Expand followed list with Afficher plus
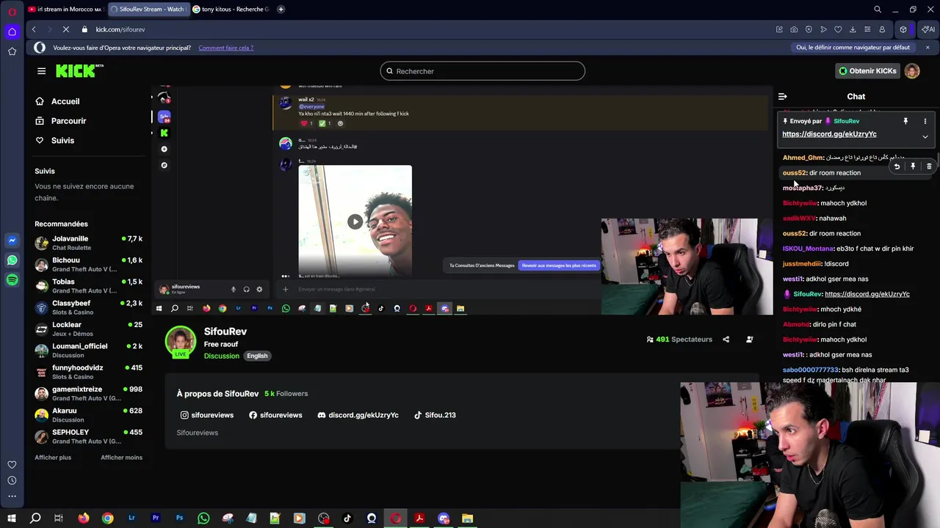This screenshot has height=528, width=940. click(53, 458)
